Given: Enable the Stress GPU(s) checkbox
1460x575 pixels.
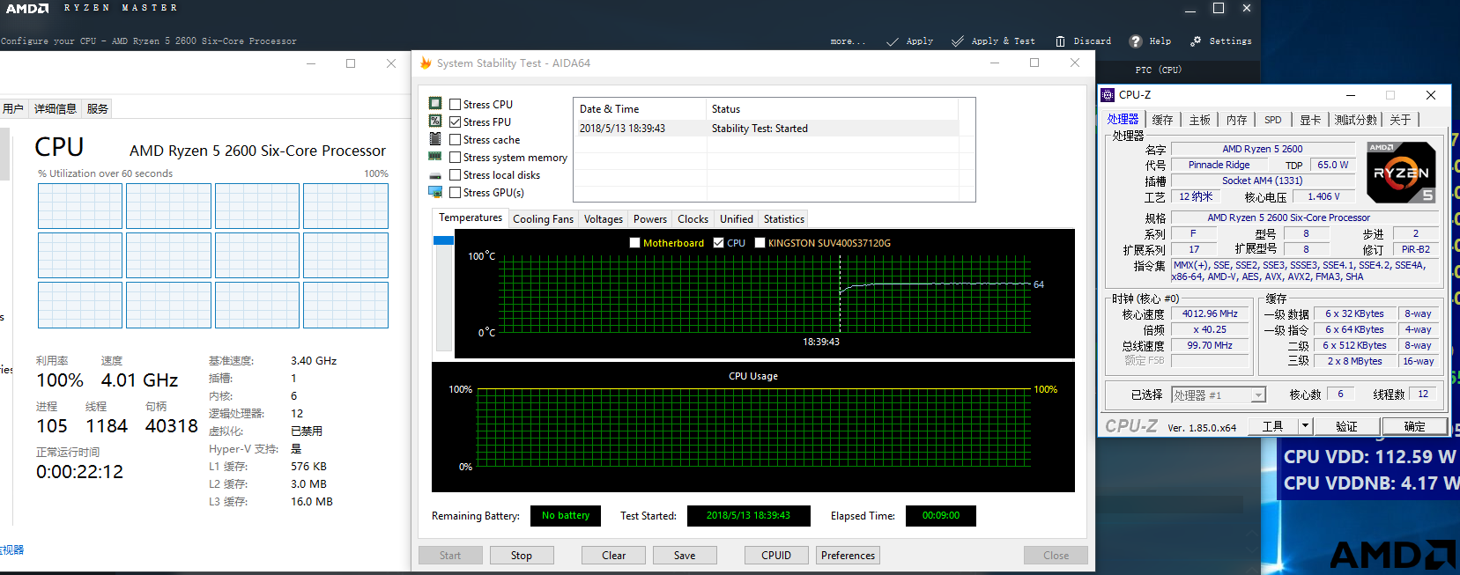Looking at the screenshot, I should tap(455, 192).
